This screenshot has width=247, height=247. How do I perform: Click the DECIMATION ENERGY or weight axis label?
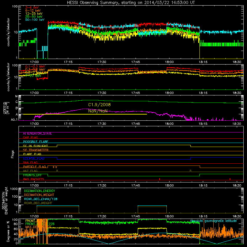point(5,200)
